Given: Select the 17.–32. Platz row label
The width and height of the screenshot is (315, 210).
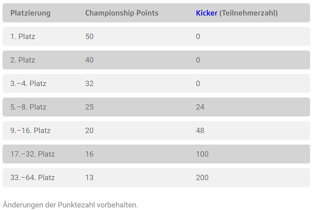Looking at the screenshot, I should pyautogui.click(x=32, y=154).
